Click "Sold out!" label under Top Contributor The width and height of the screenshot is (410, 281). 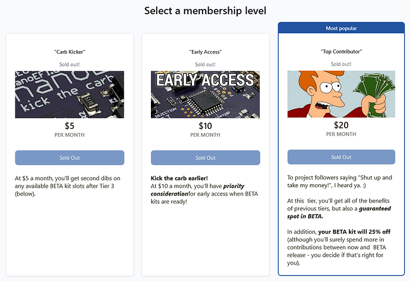(341, 64)
